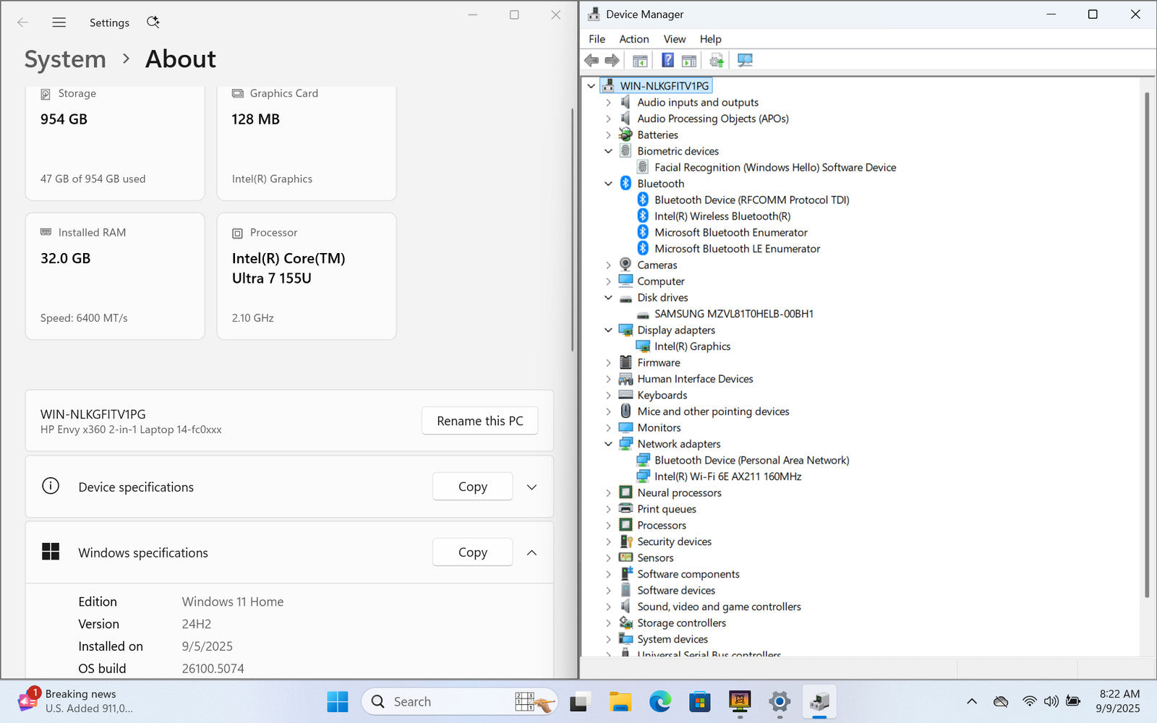Viewport: 1157px width, 723px height.
Task: Click the Rename this PC button
Action: point(479,421)
